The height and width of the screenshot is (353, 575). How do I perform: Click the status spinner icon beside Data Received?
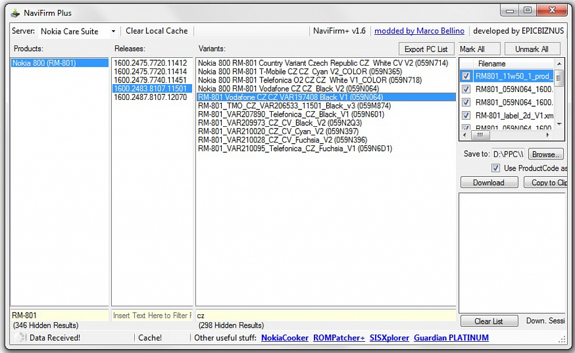click(x=19, y=337)
